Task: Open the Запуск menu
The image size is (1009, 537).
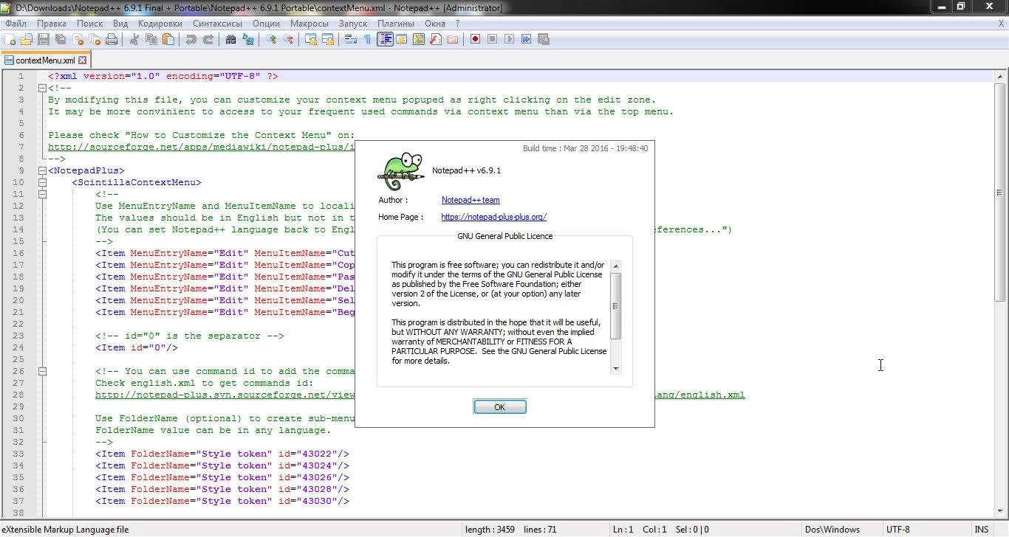Action: pyautogui.click(x=353, y=24)
